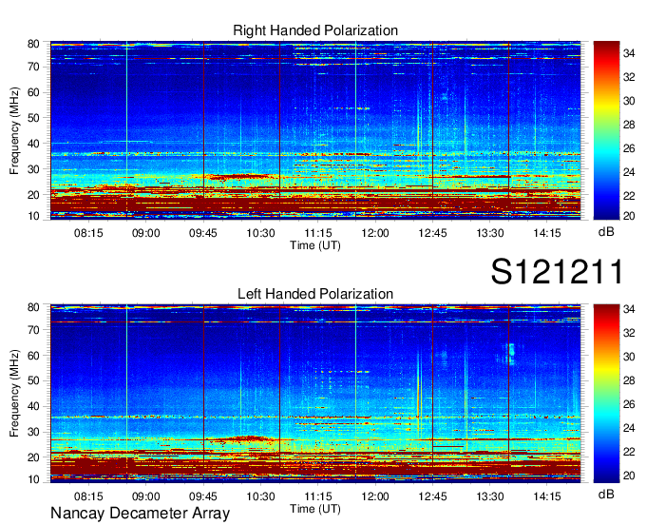Click the 28 value on the bottom colorbar
The image size is (646, 525).
(x=629, y=380)
